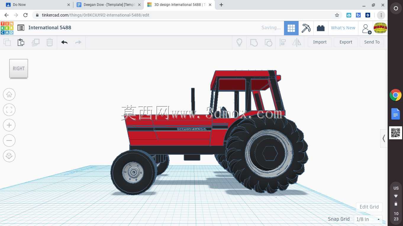Click the blue b extension icon
This screenshot has width=403, height=226.
pos(358,15)
